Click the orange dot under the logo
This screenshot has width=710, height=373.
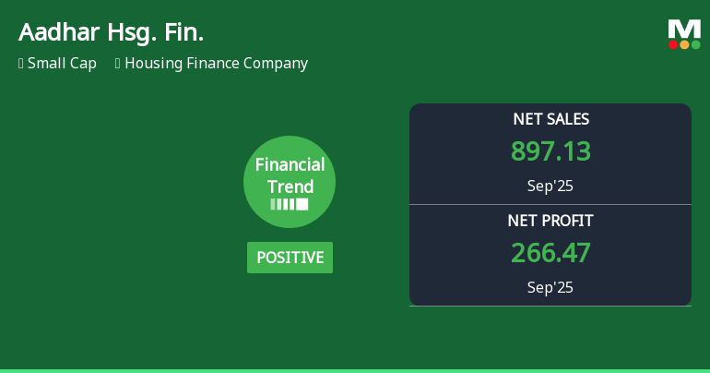point(684,44)
